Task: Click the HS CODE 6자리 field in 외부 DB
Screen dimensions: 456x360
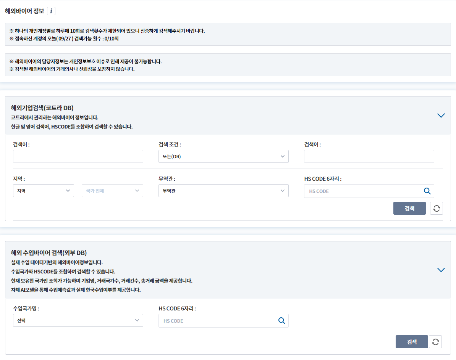Action: coord(218,321)
